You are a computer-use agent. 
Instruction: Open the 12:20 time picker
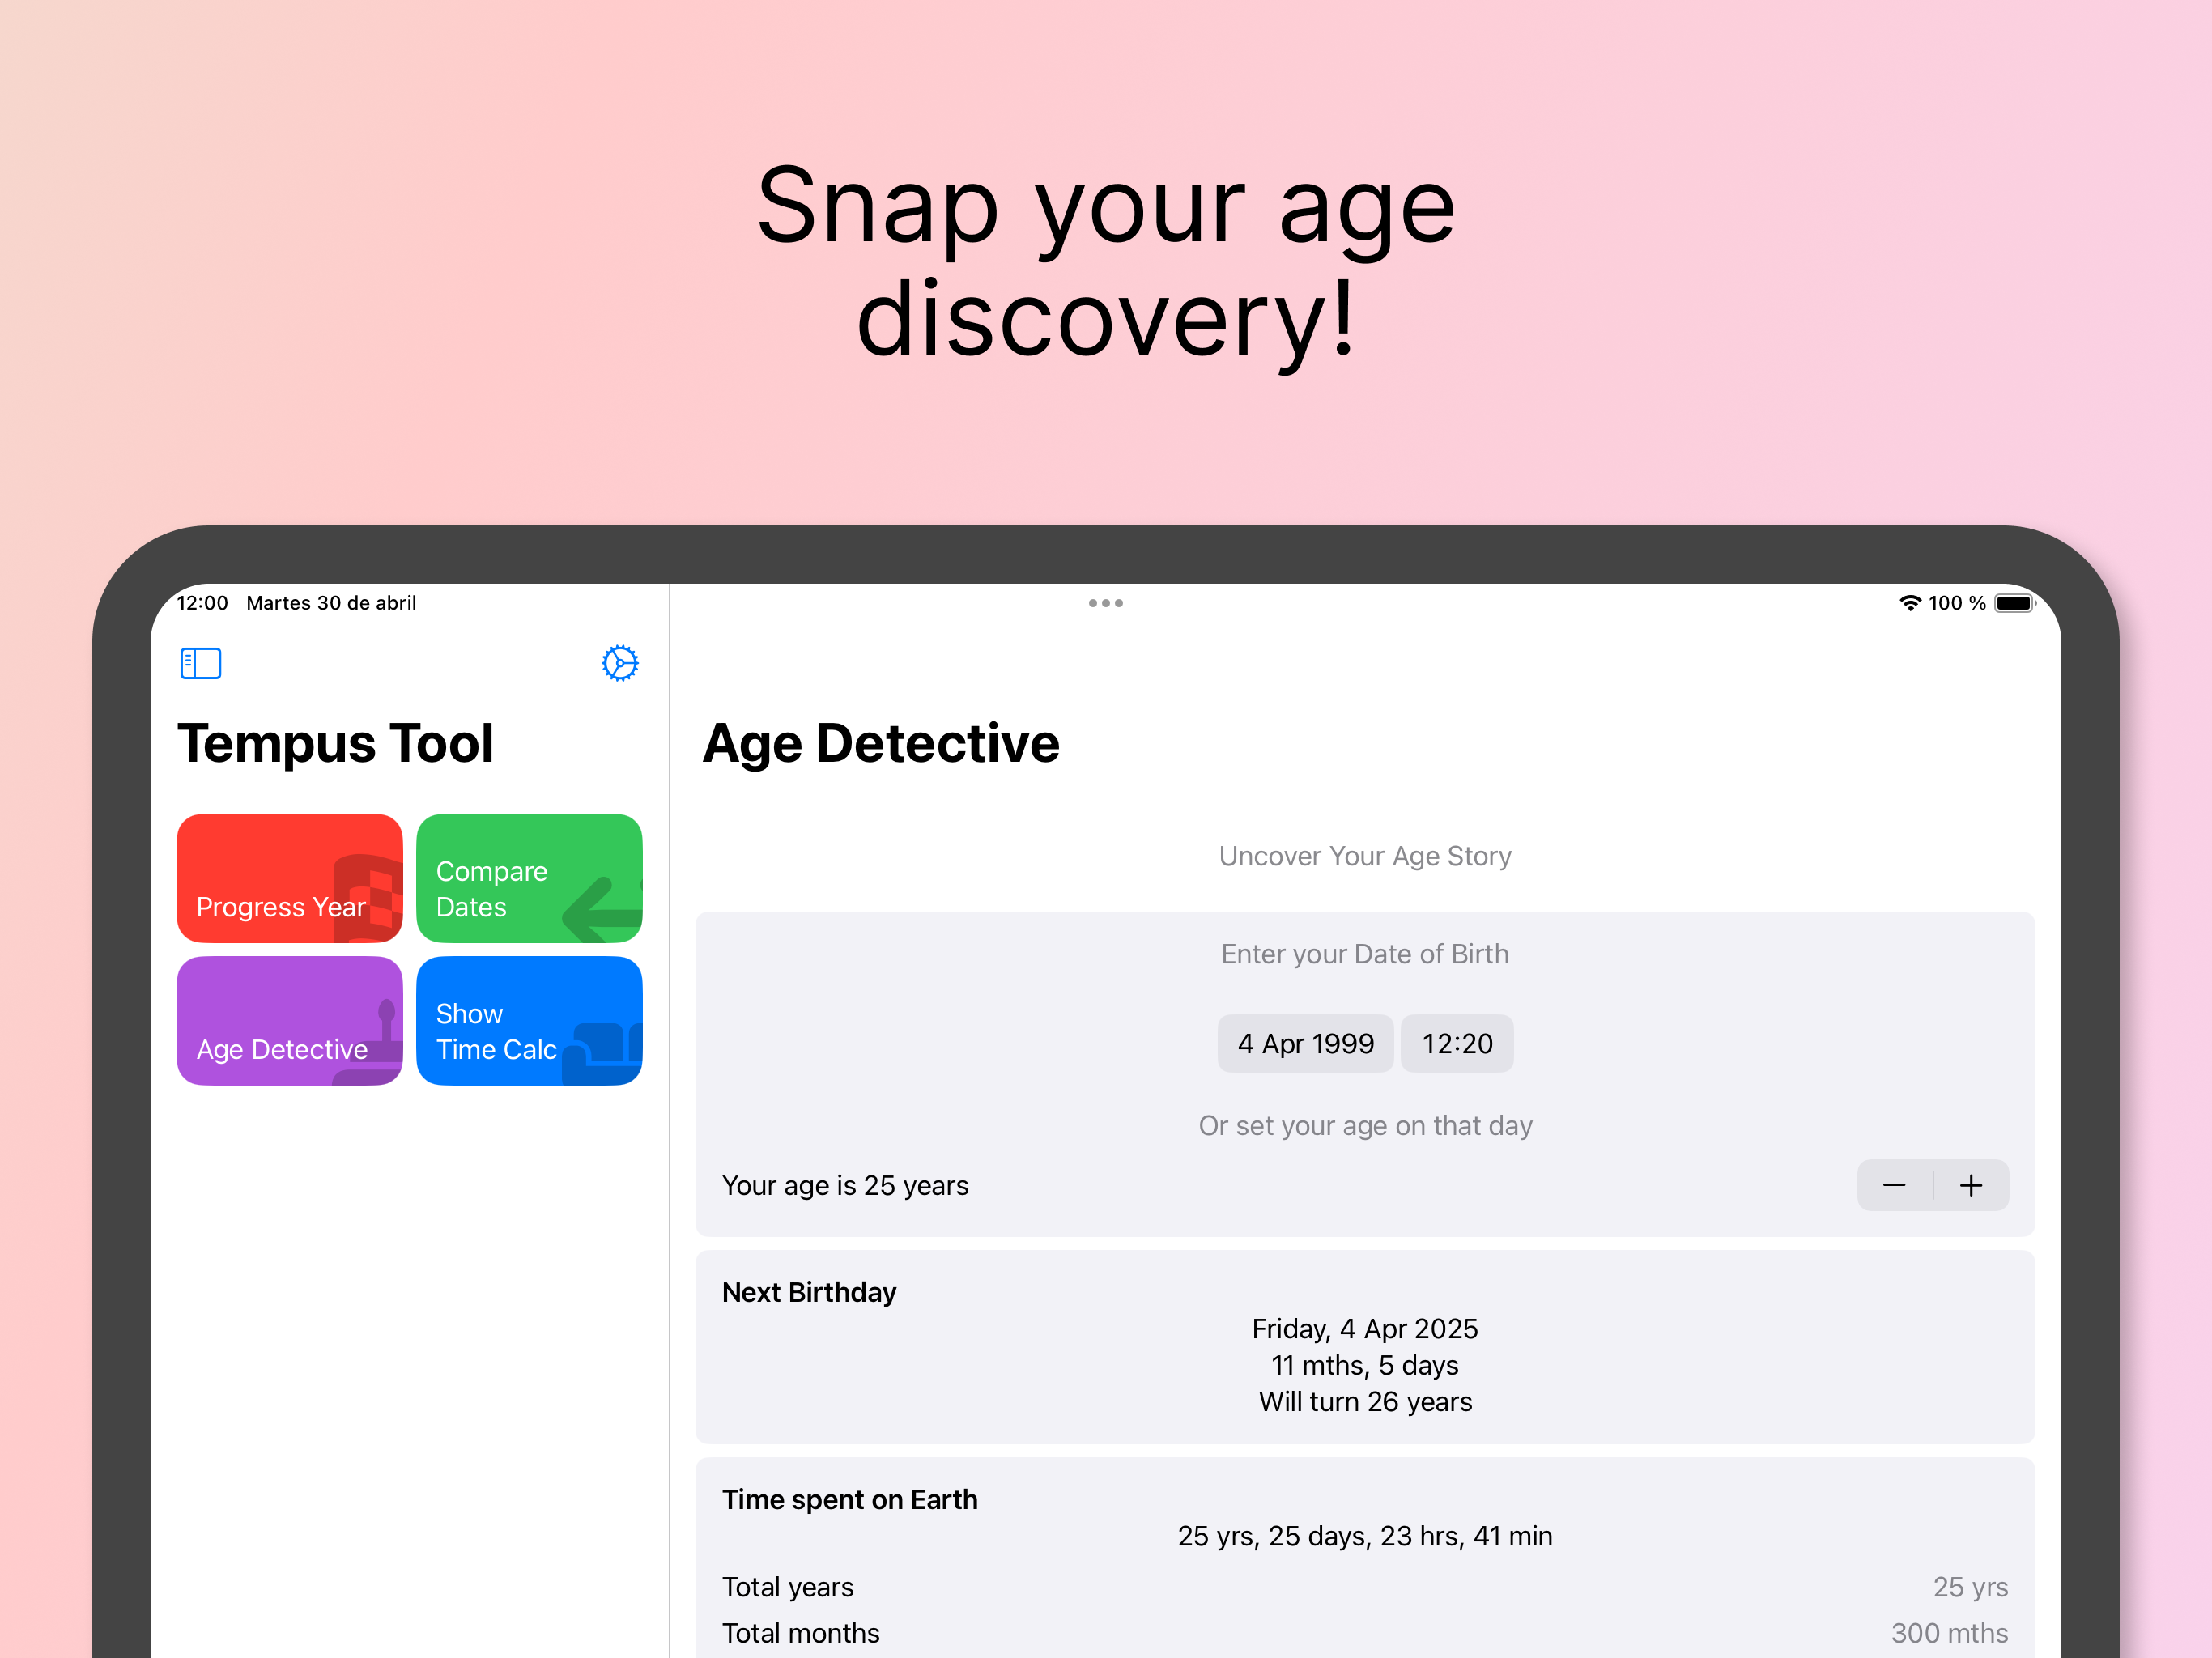coord(1457,1044)
